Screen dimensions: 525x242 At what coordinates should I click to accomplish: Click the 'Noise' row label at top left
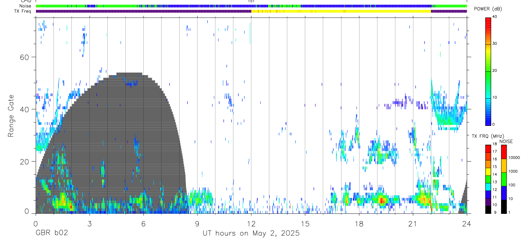coord(26,6)
